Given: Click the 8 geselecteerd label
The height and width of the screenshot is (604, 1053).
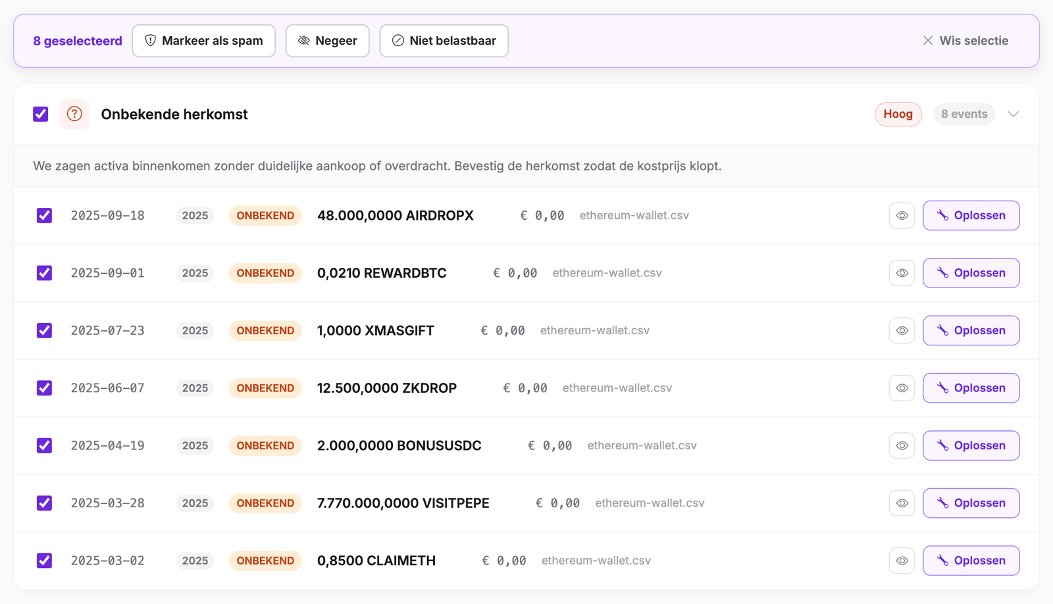Looking at the screenshot, I should click(x=78, y=41).
